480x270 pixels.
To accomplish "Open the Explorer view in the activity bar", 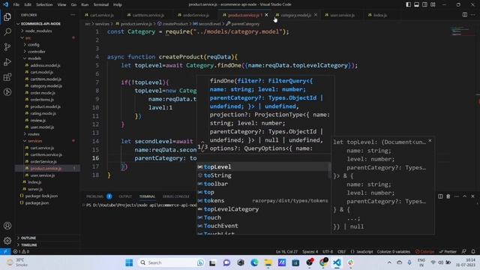I will click(x=7, y=16).
